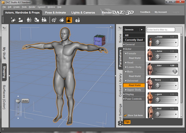
Task: Click the gear icon on the ...gure slider
Action: pyautogui.click(x=176, y=95)
